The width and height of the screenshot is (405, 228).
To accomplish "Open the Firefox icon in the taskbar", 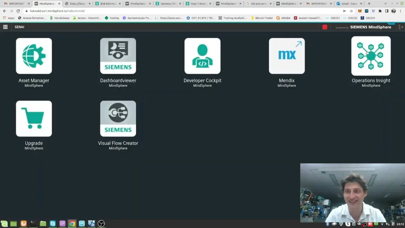I will pyautogui.click(x=23, y=224).
